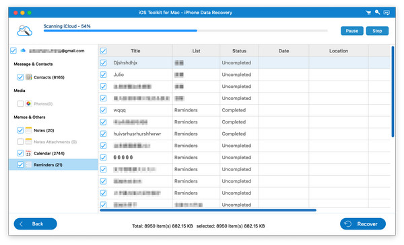Viewport: 404px width, 245px height.
Task: Toggle the select-all checkbox in table header
Action: (x=103, y=51)
